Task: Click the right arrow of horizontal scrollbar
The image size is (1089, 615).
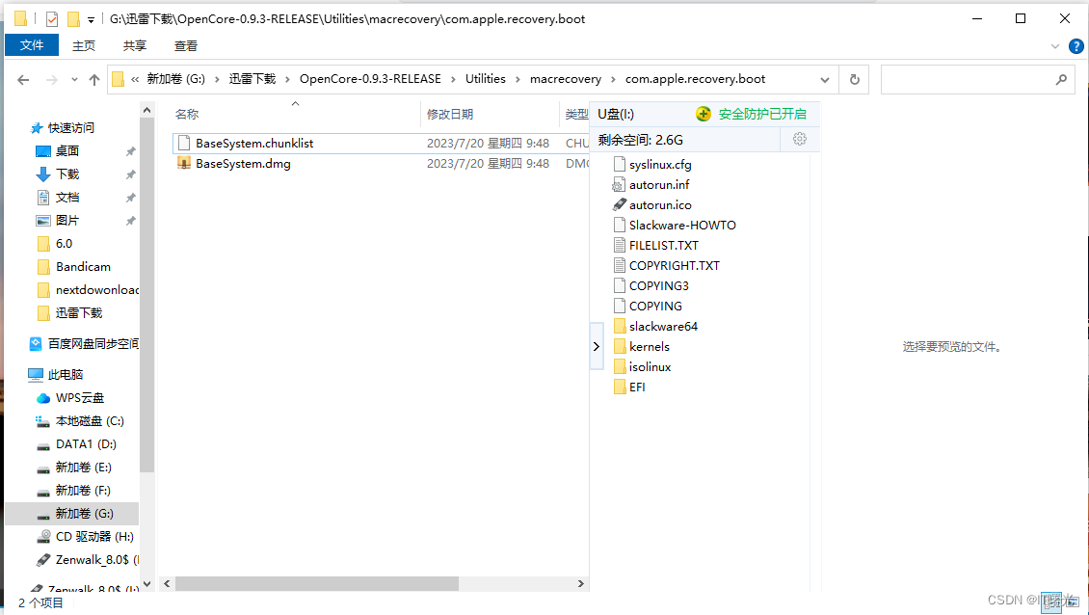Action: tap(580, 584)
